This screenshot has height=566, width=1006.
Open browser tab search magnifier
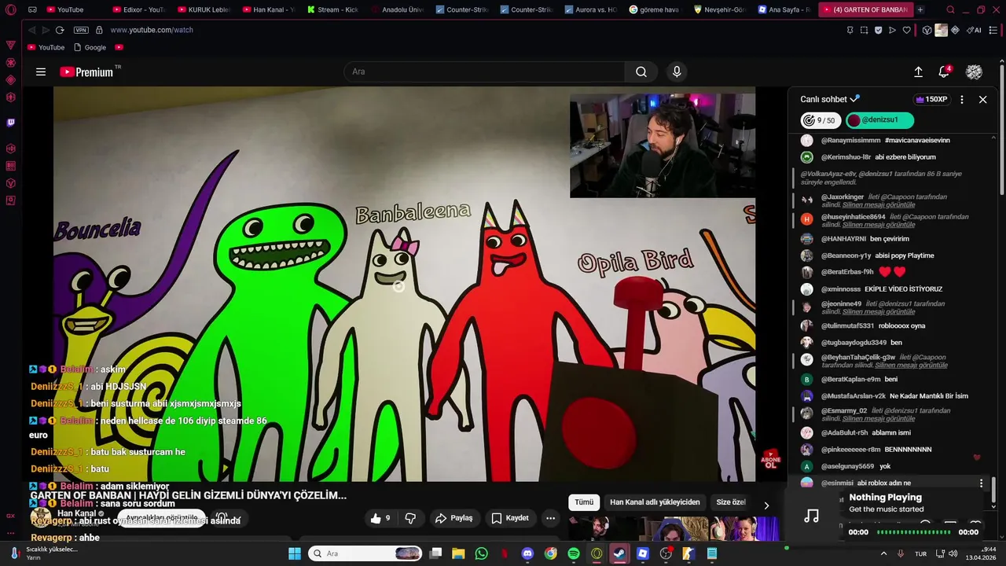(x=950, y=10)
